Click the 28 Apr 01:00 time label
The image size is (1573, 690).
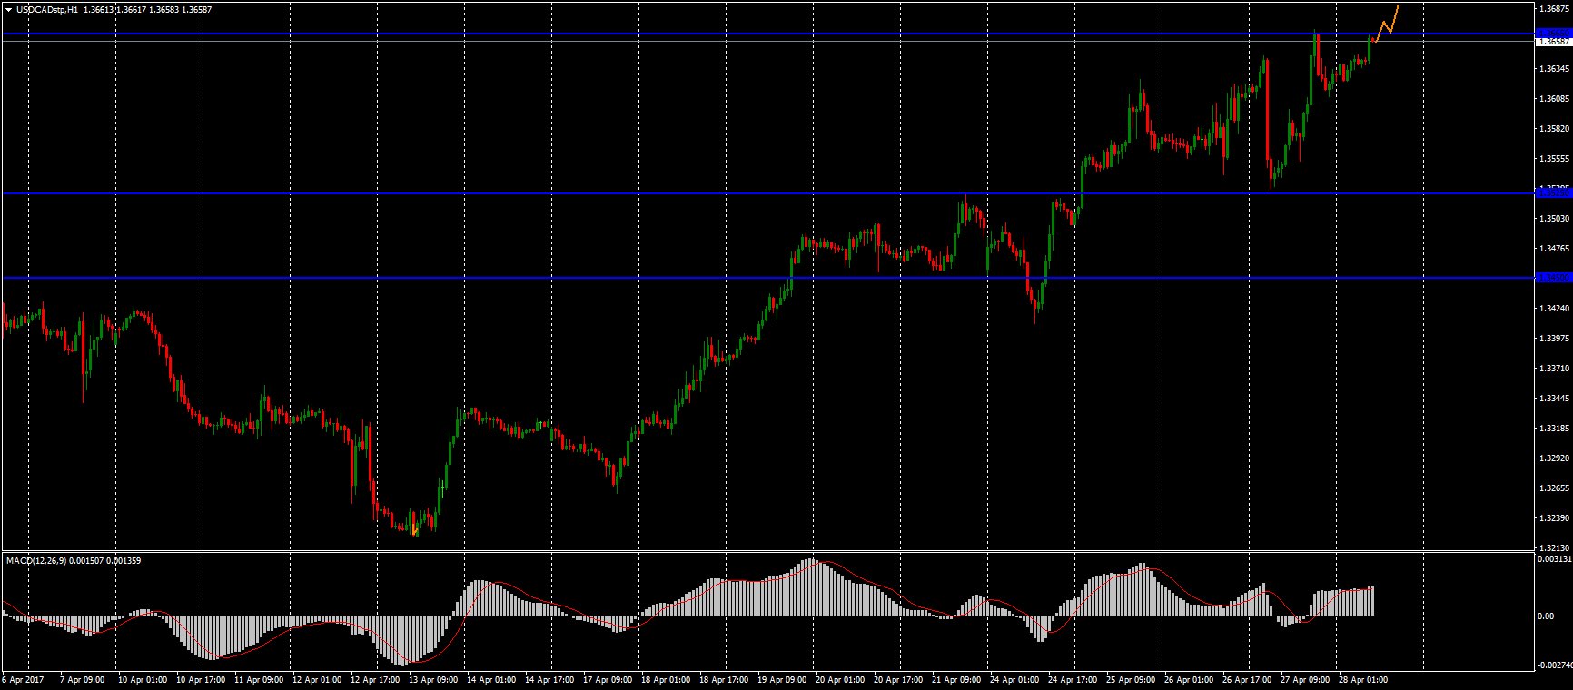coord(1363,679)
